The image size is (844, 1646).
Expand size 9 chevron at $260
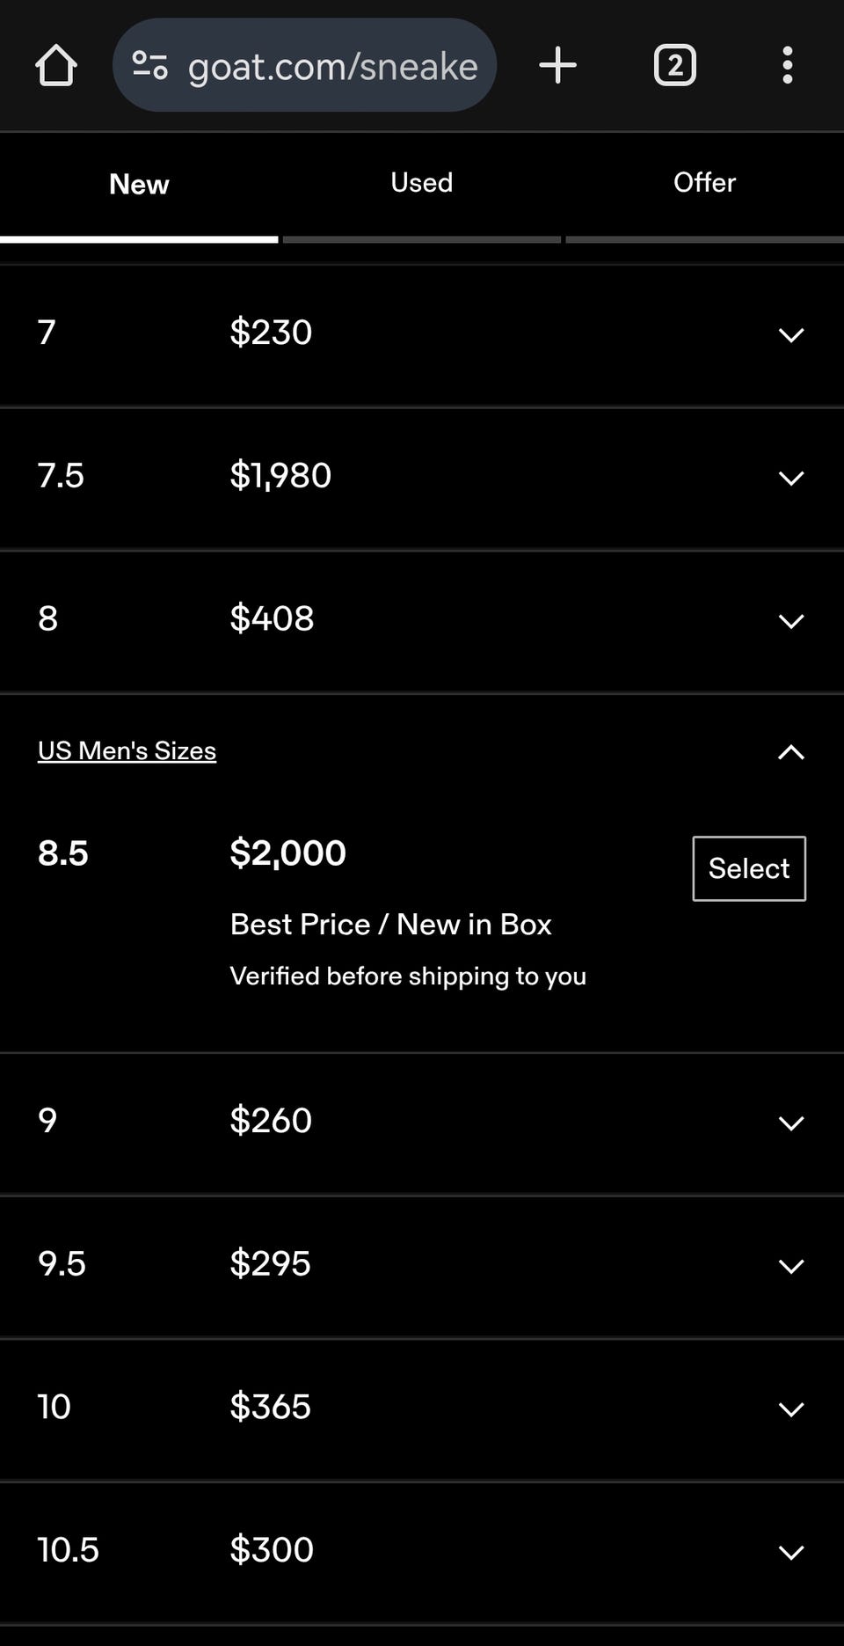(x=791, y=1123)
